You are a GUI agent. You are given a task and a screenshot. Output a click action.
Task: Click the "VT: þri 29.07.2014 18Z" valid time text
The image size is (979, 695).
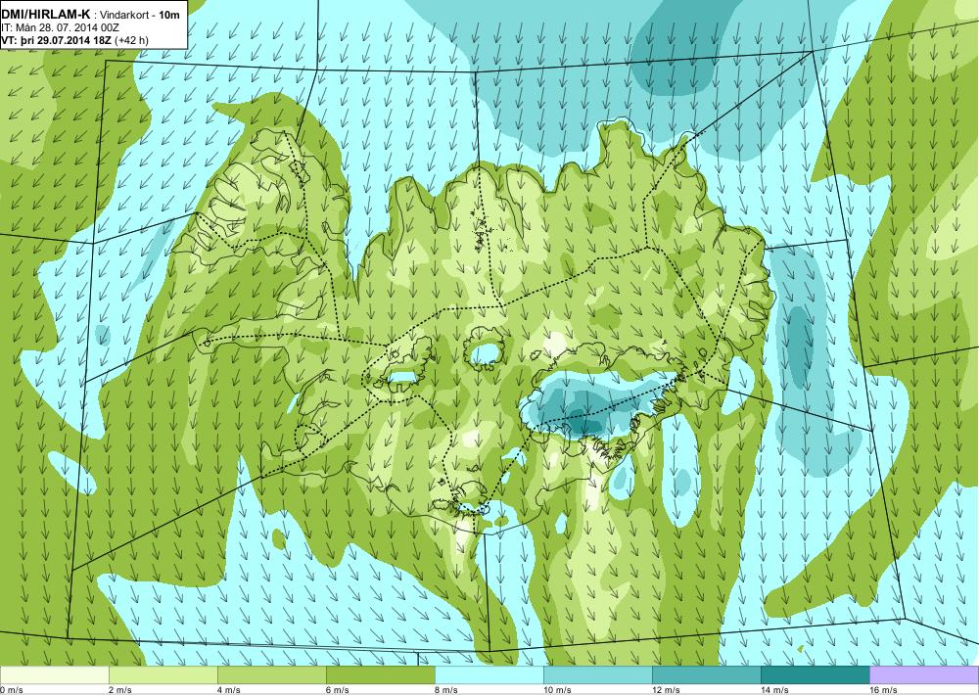[56, 40]
